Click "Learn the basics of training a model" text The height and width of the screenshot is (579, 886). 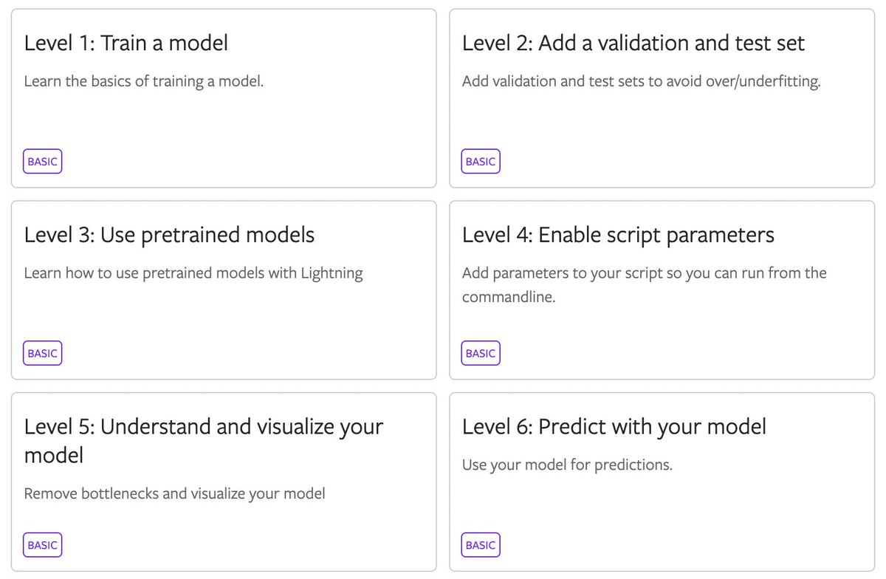[143, 81]
